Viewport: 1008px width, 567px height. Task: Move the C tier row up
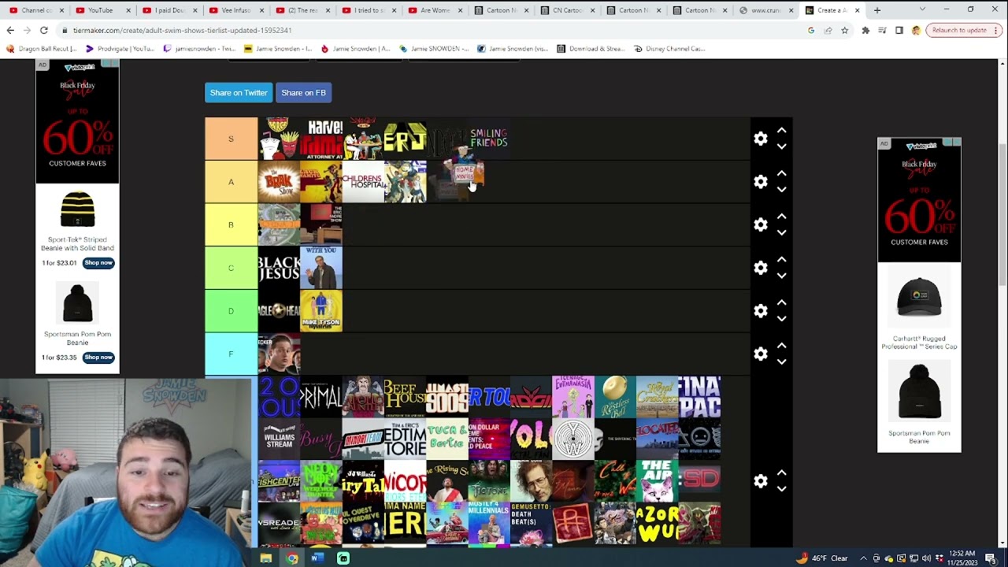pos(781,260)
